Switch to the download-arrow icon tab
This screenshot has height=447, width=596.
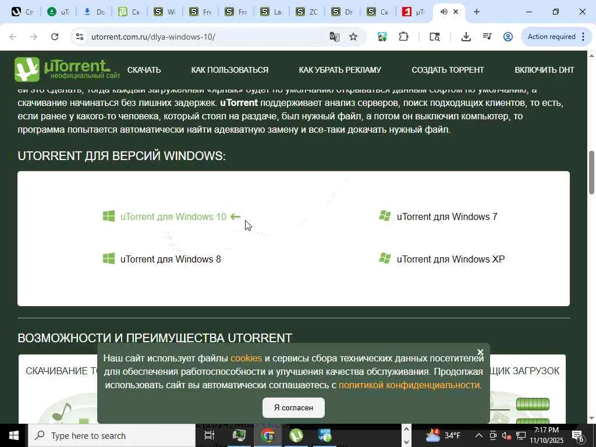[x=94, y=12]
